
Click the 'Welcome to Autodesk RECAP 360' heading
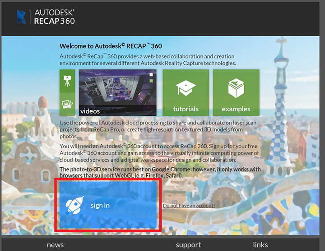(111, 46)
